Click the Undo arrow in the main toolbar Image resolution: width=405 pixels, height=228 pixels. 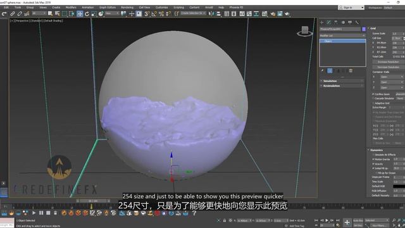coord(4,14)
